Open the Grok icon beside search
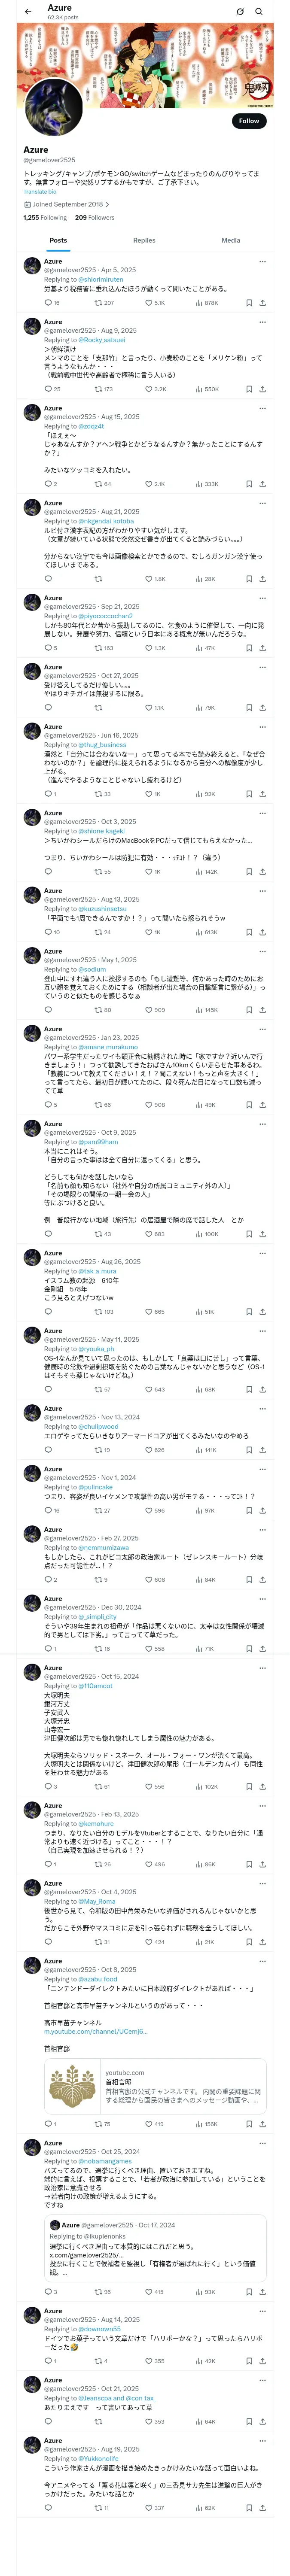Viewport: 290px width, 2576px height. pyautogui.click(x=240, y=12)
